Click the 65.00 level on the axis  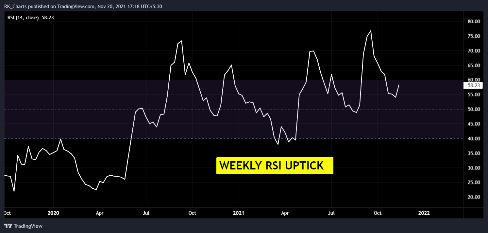pyautogui.click(x=473, y=66)
